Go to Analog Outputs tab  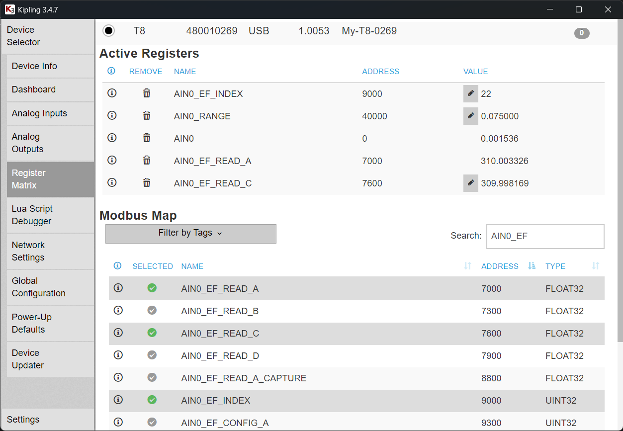point(50,143)
